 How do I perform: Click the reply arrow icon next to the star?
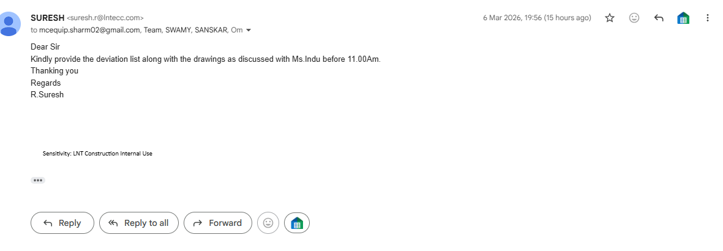659,18
